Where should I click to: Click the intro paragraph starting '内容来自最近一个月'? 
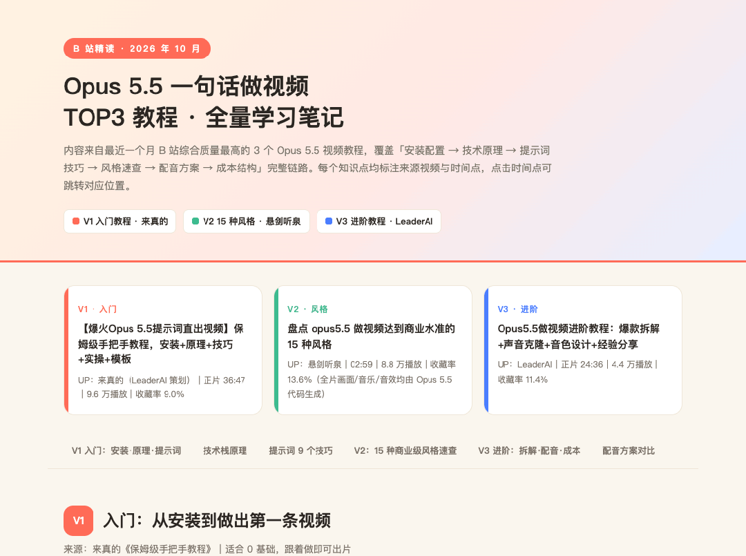[308, 168]
